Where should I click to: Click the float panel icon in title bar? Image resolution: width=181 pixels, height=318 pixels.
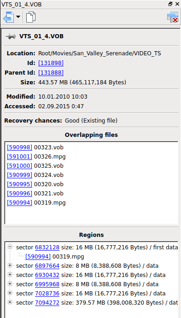click(x=170, y=4)
